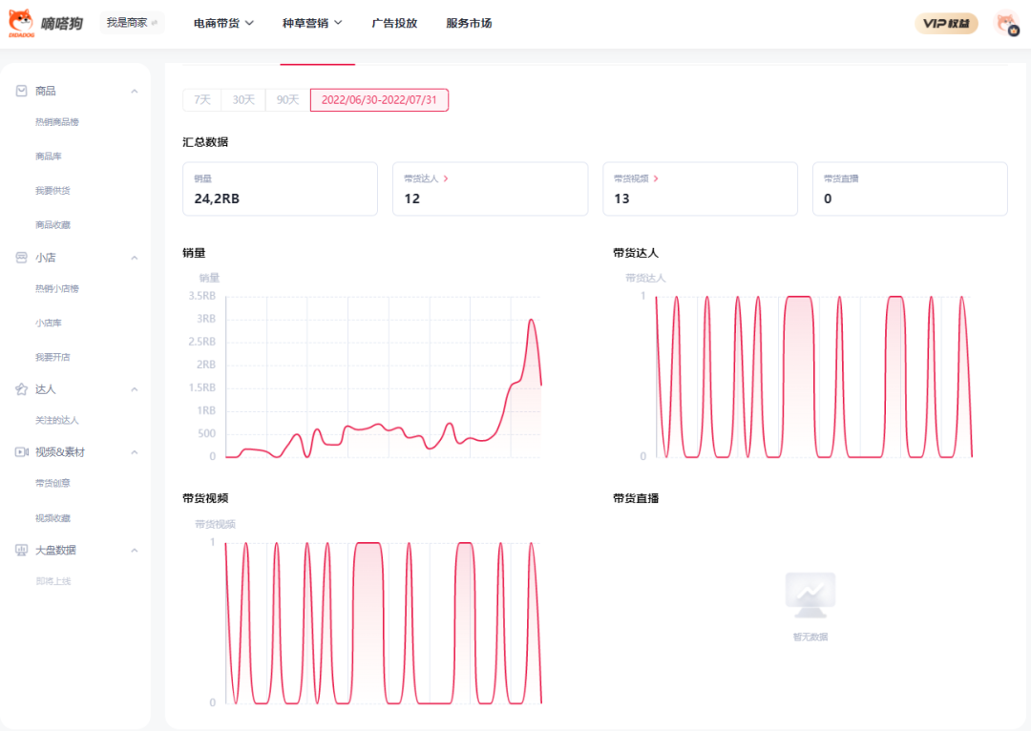Click the 带货直播 summary card showing 0
1031x731 pixels.
tap(910, 189)
